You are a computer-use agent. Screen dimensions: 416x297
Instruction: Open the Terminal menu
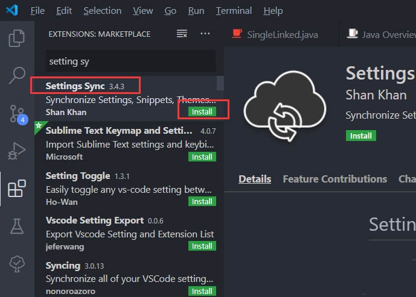(234, 11)
